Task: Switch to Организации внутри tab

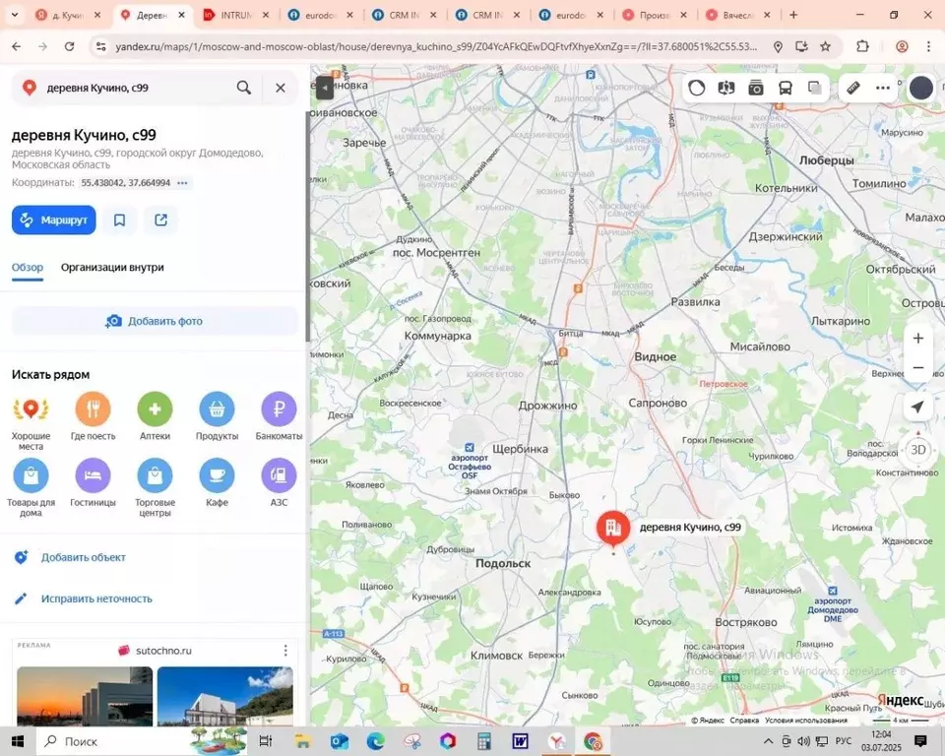Action: click(112, 267)
